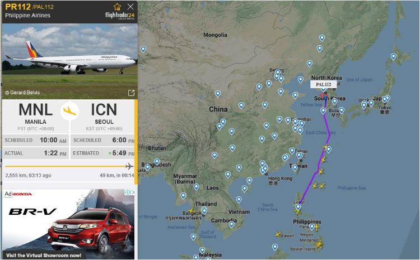Select the airport pin over Manila, Luzon
This screenshot has width=420, height=260.
[x=298, y=207]
